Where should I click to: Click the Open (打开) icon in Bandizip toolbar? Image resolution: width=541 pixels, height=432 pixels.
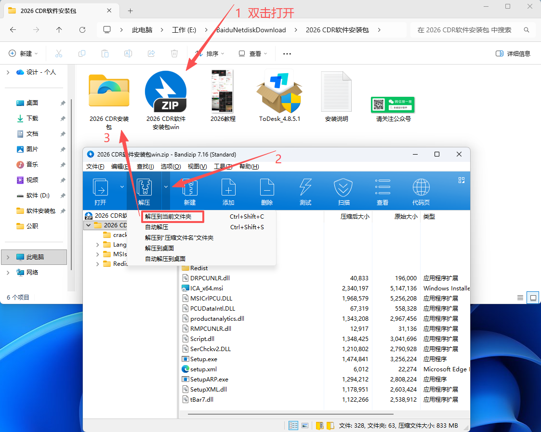[100, 187]
